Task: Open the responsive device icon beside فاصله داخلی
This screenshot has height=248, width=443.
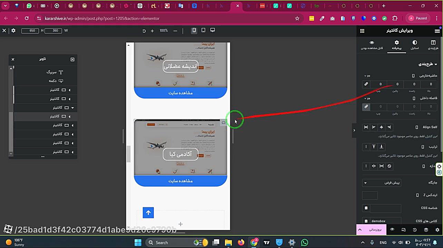Action: point(414,98)
